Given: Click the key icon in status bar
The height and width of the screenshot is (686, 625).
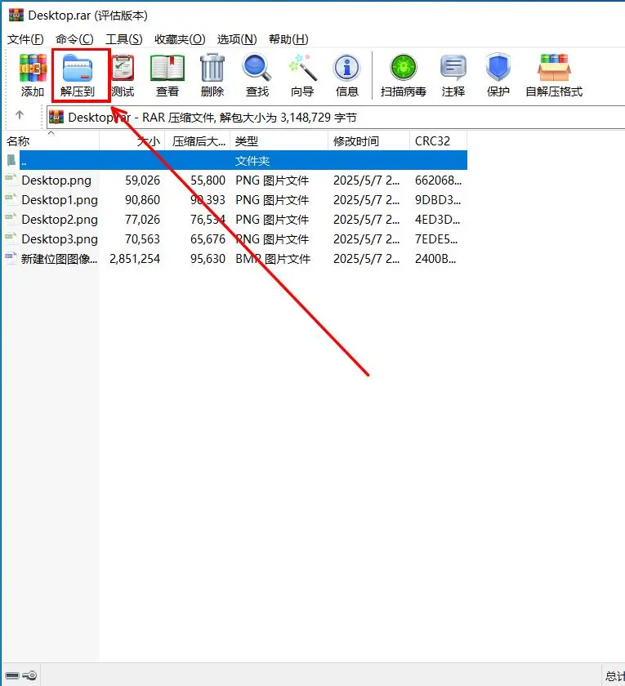Looking at the screenshot, I should pyautogui.click(x=29, y=676).
